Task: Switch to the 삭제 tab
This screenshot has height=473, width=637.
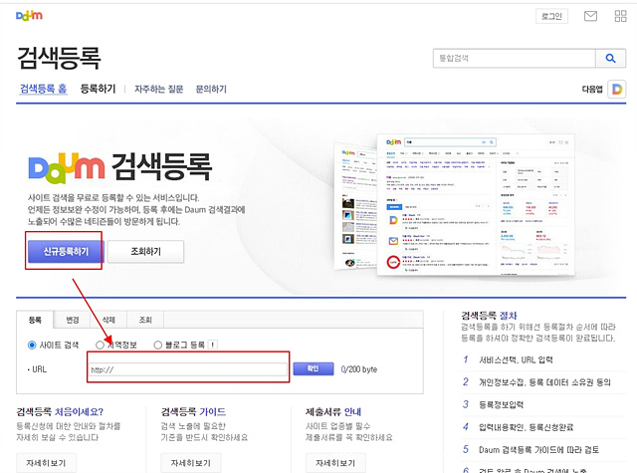Action: pyautogui.click(x=108, y=320)
